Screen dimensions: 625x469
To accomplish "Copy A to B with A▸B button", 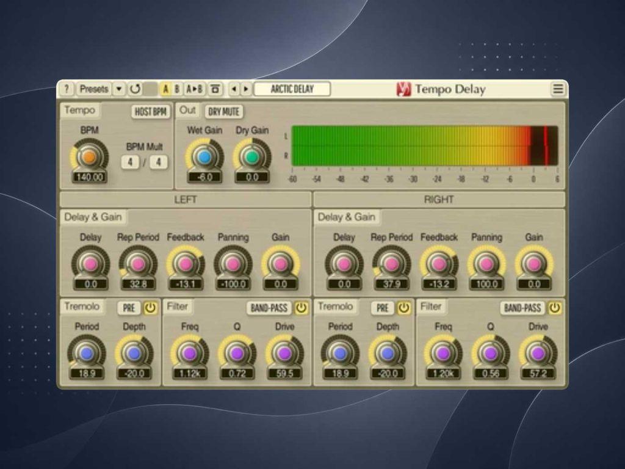I will tap(194, 89).
